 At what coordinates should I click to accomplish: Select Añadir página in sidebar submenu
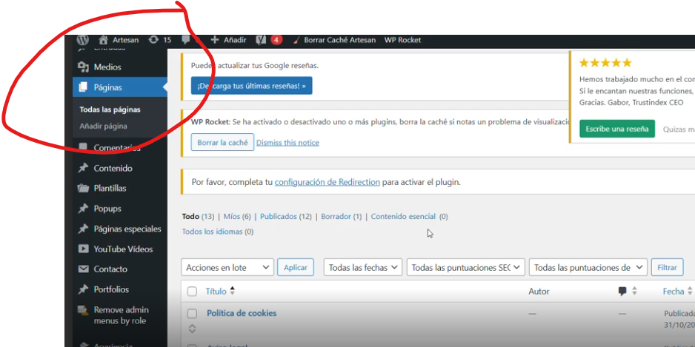tap(103, 127)
